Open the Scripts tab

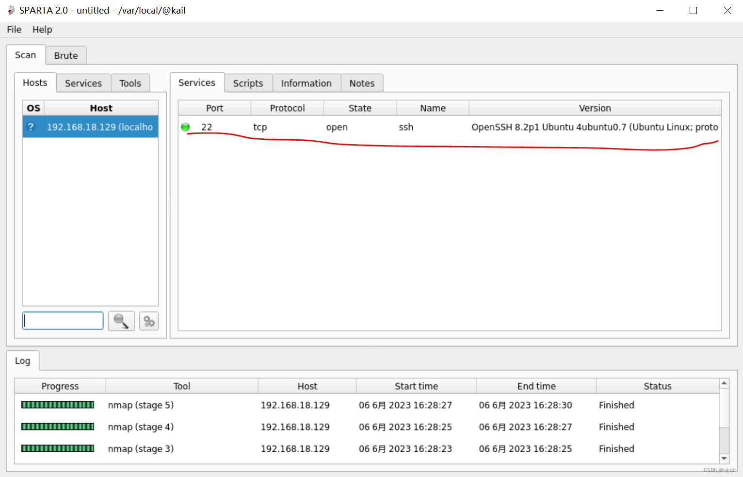click(x=248, y=83)
